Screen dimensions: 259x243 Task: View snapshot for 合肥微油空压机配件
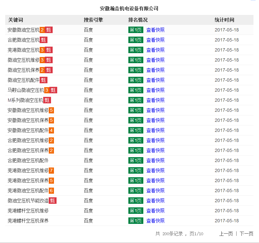155,160
